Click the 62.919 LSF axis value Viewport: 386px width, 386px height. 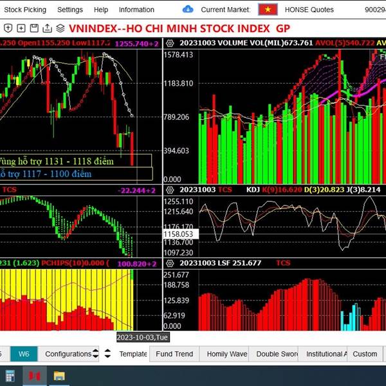(174, 316)
